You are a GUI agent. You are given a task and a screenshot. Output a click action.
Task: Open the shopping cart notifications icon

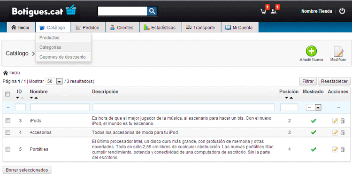[263, 11]
